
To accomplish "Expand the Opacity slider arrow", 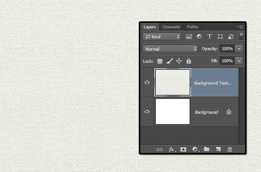I will [239, 49].
